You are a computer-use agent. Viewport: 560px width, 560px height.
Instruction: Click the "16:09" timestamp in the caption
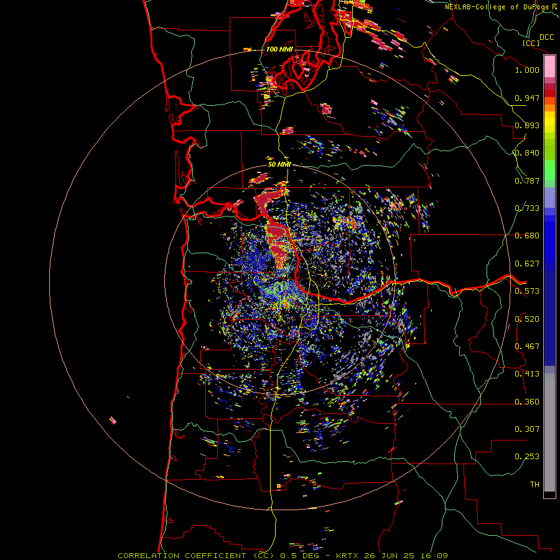click(x=434, y=556)
